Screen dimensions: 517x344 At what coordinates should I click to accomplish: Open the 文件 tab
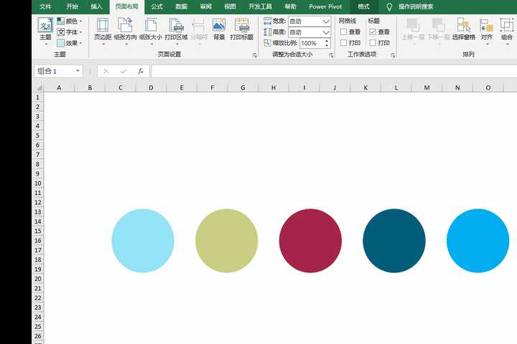point(45,6)
